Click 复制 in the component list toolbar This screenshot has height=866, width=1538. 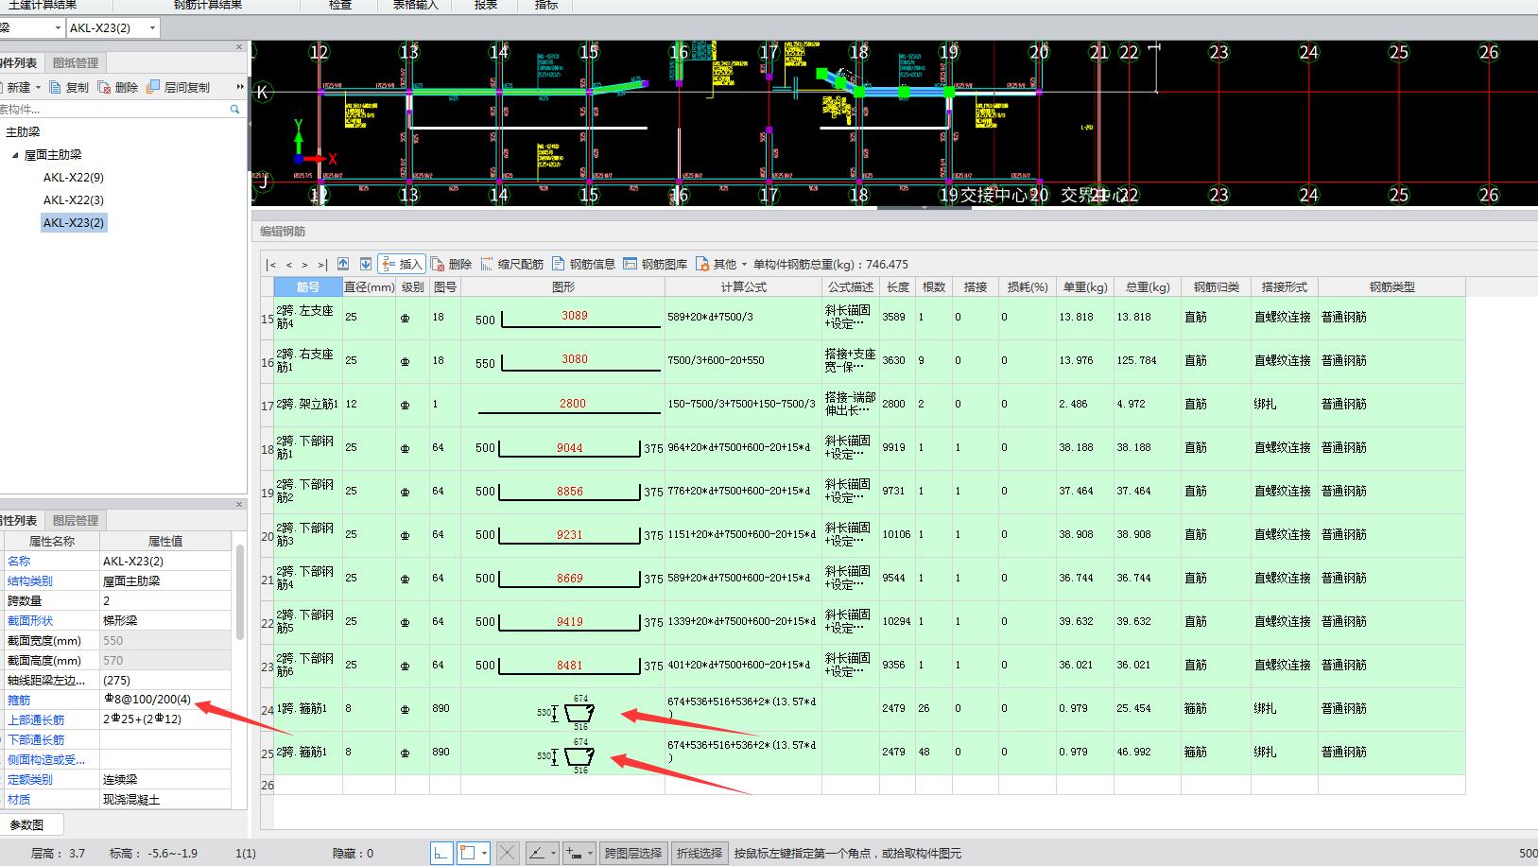(69, 87)
